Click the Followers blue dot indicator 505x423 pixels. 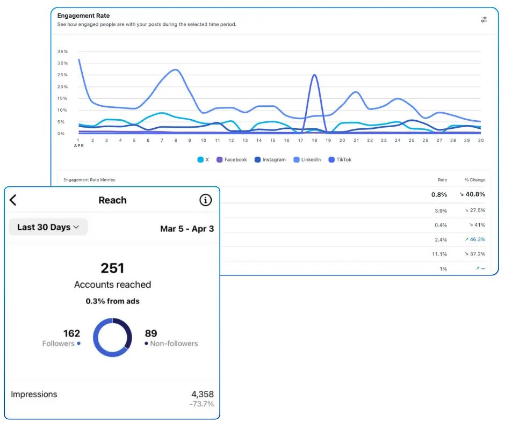click(79, 344)
